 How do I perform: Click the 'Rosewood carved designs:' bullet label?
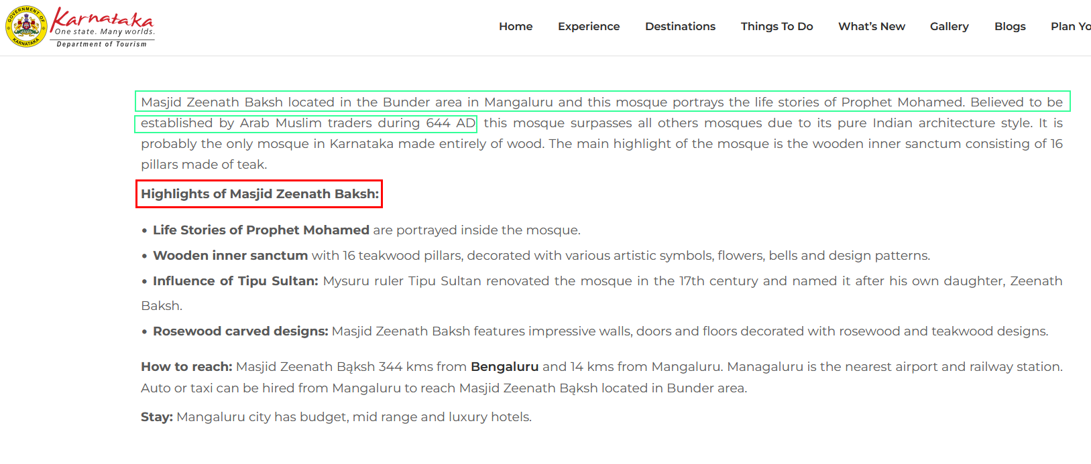(241, 331)
